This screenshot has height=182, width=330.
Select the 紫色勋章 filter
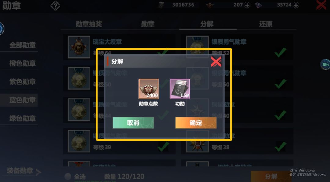23,82
